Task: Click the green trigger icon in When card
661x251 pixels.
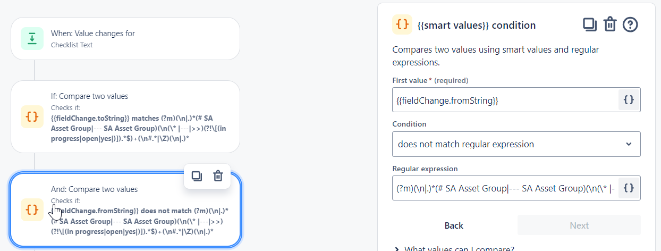Action: coord(32,38)
